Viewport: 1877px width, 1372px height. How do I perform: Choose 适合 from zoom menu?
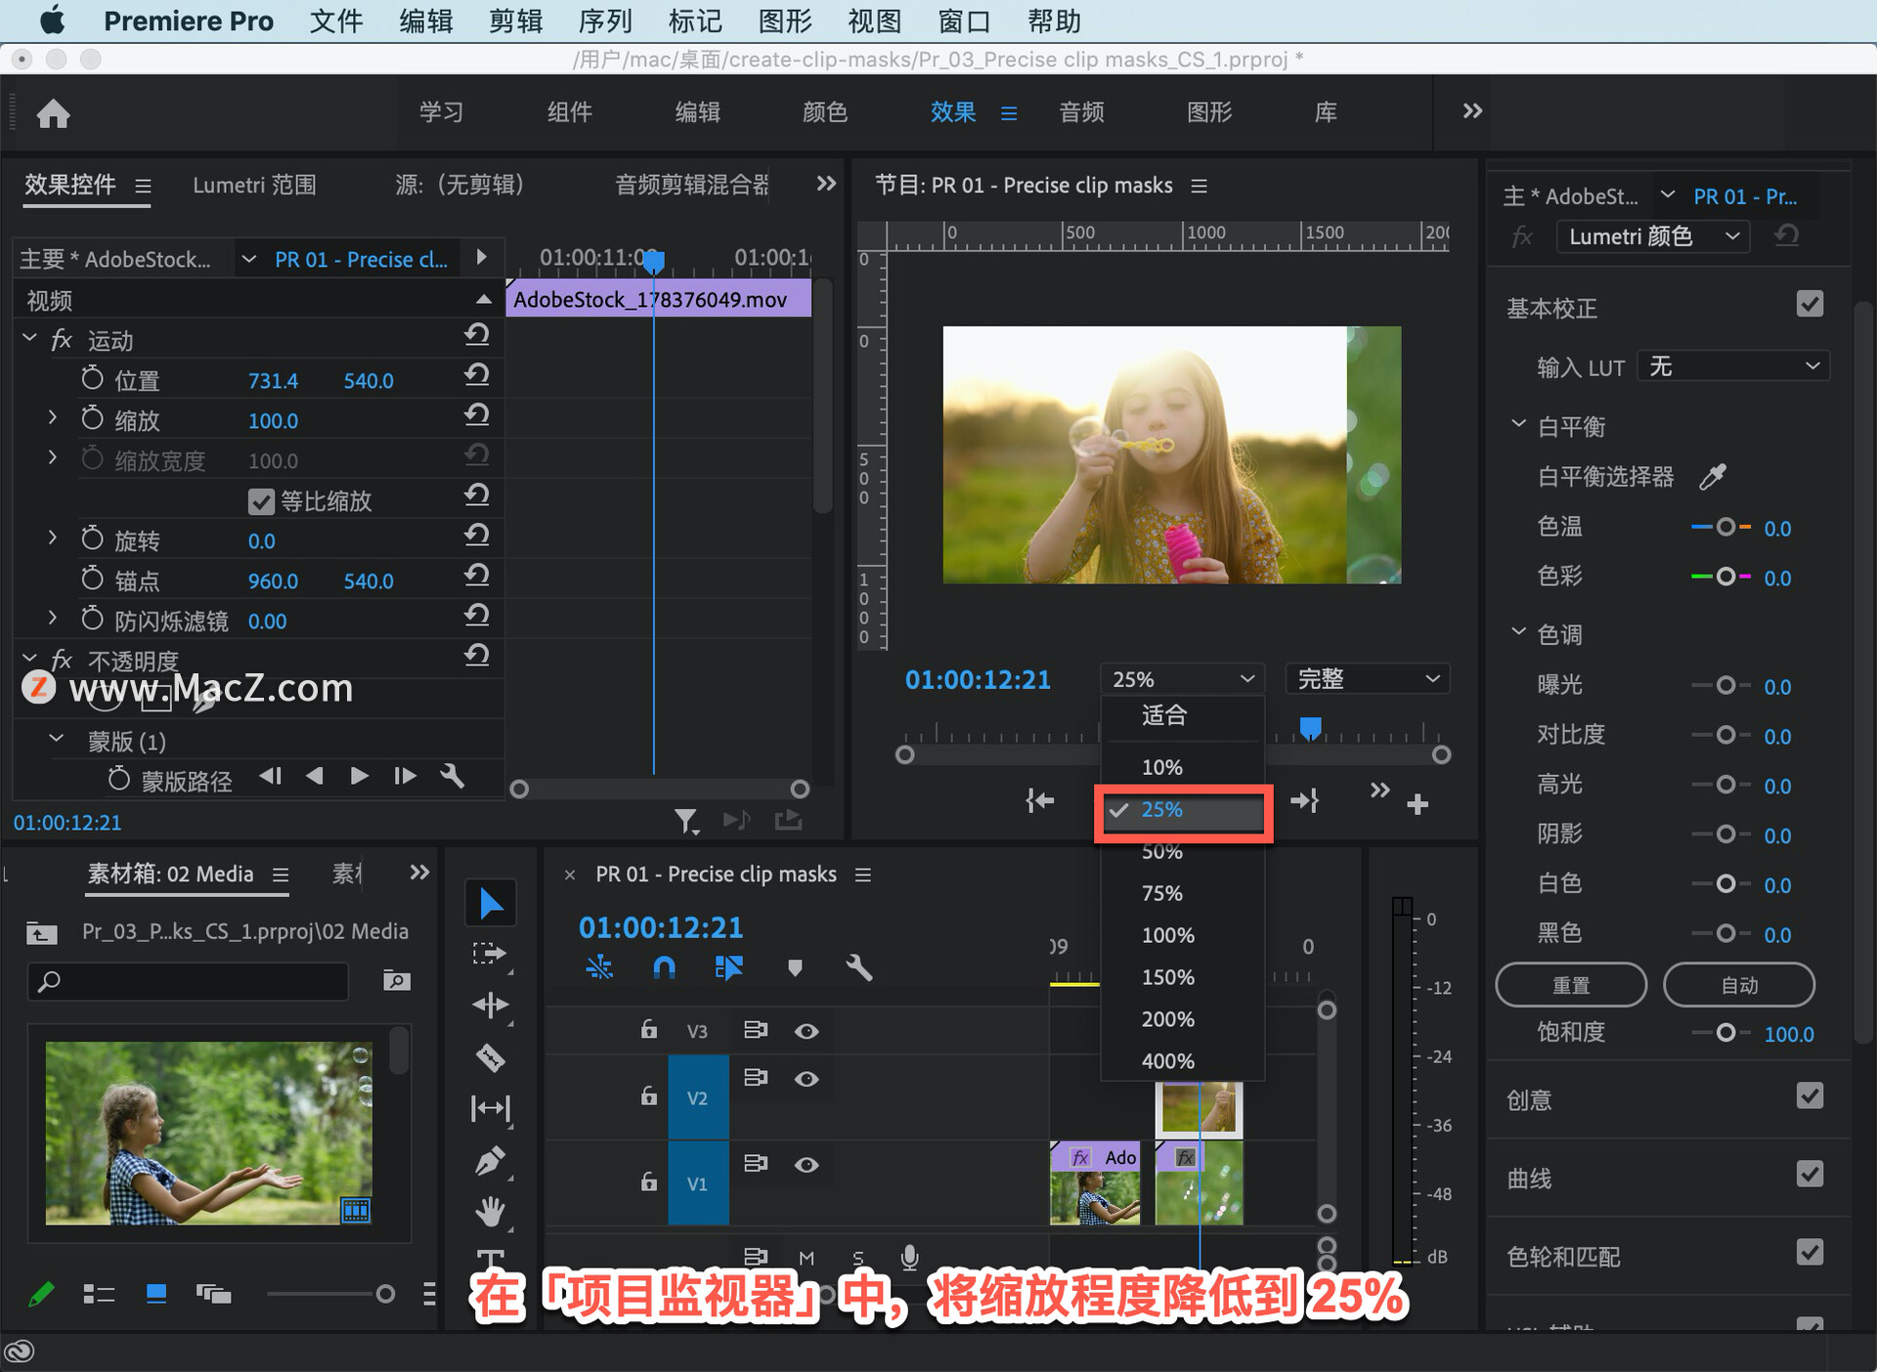tap(1163, 715)
